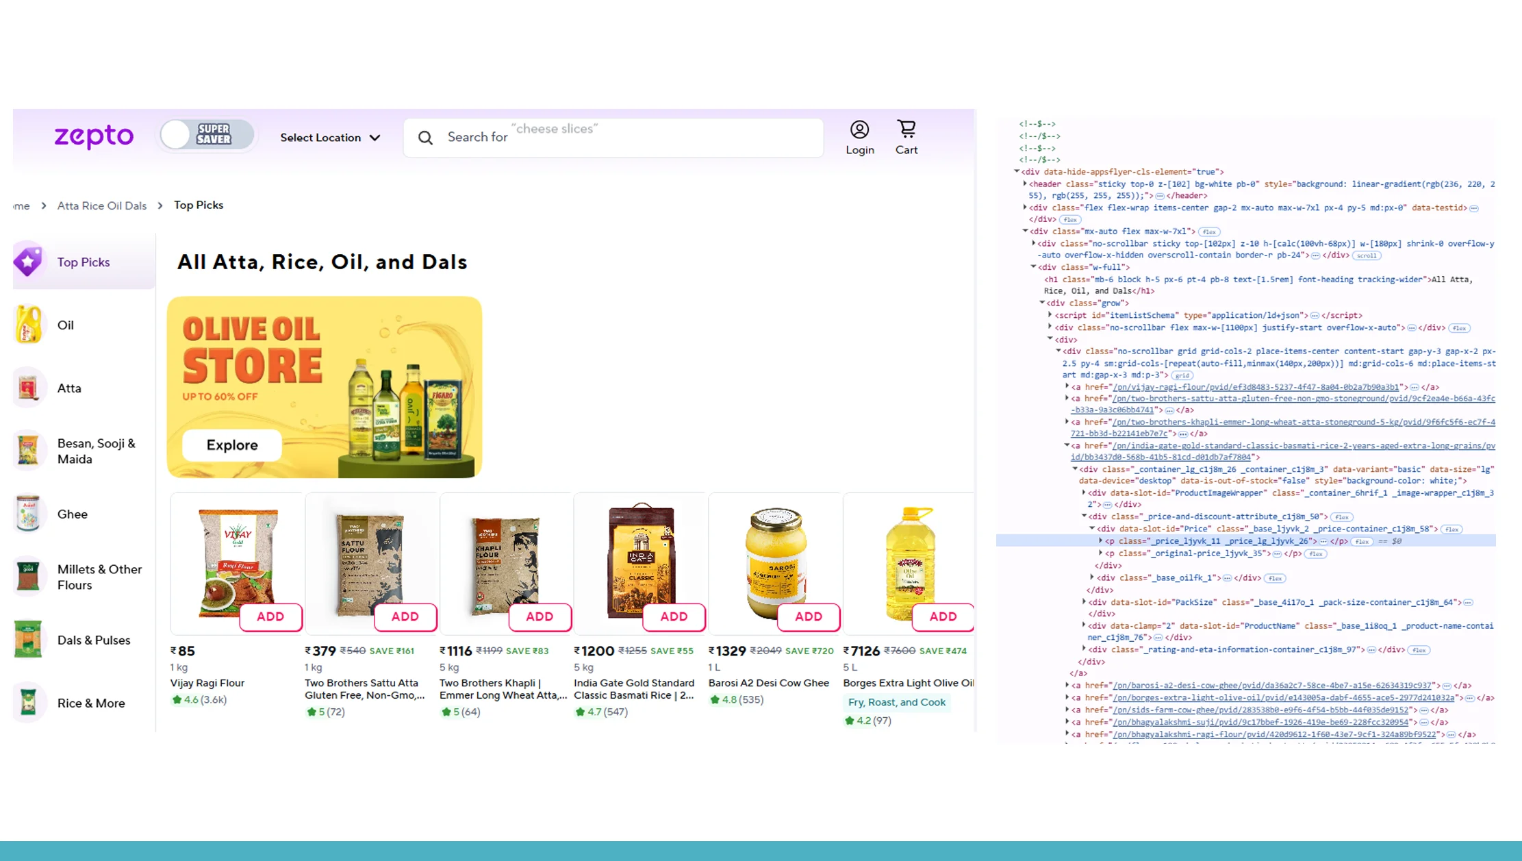Select the Ghee category icon
1522x861 pixels.
tap(28, 514)
